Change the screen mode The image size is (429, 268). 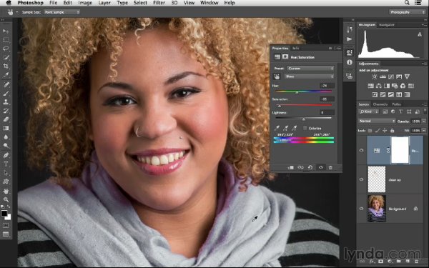coord(6,234)
